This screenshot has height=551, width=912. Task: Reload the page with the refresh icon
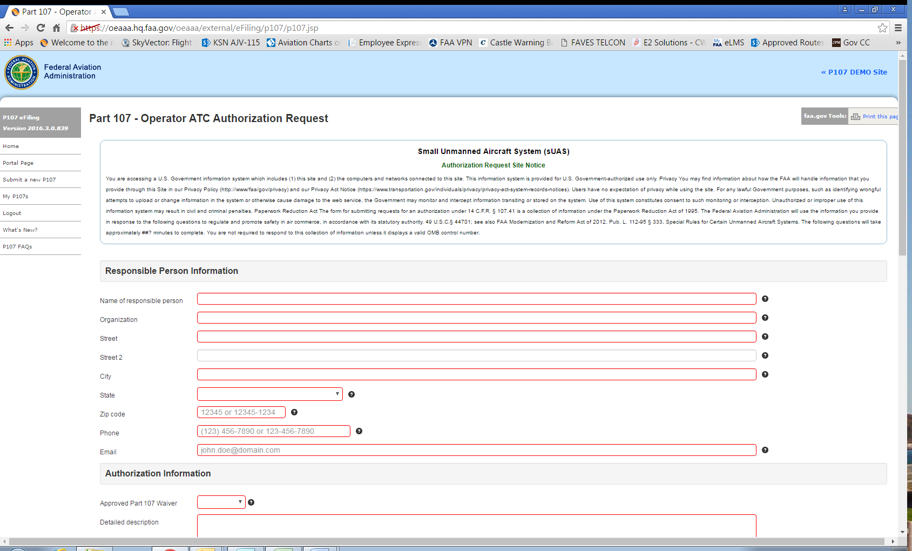tap(40, 28)
